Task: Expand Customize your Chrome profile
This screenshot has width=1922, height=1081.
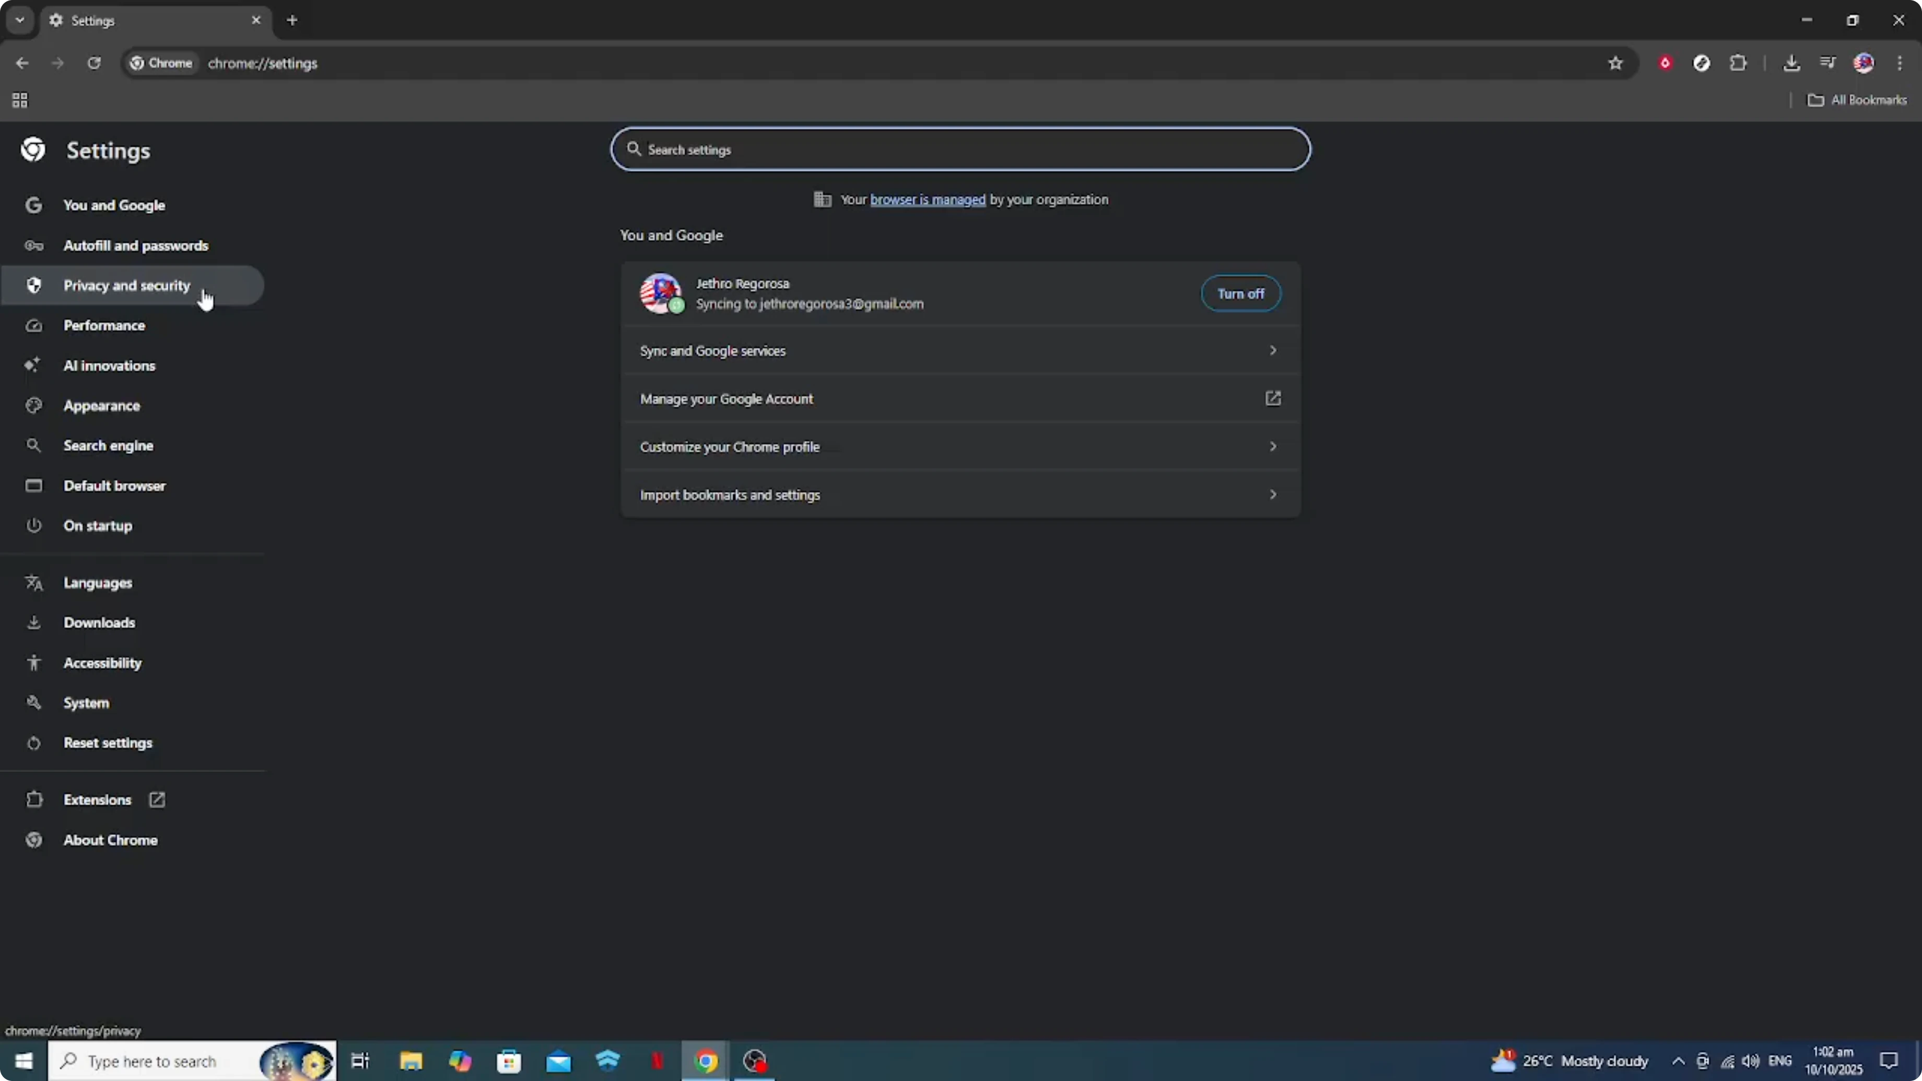Action: (x=960, y=446)
